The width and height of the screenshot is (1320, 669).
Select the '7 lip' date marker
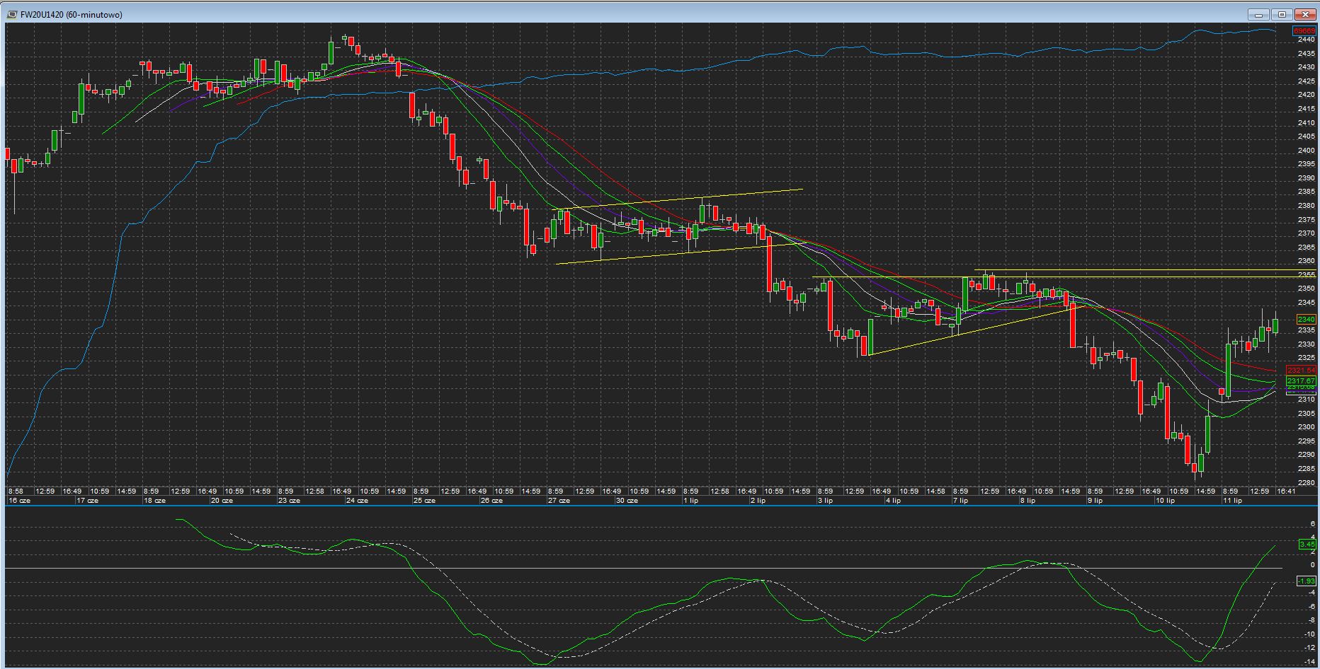point(960,501)
